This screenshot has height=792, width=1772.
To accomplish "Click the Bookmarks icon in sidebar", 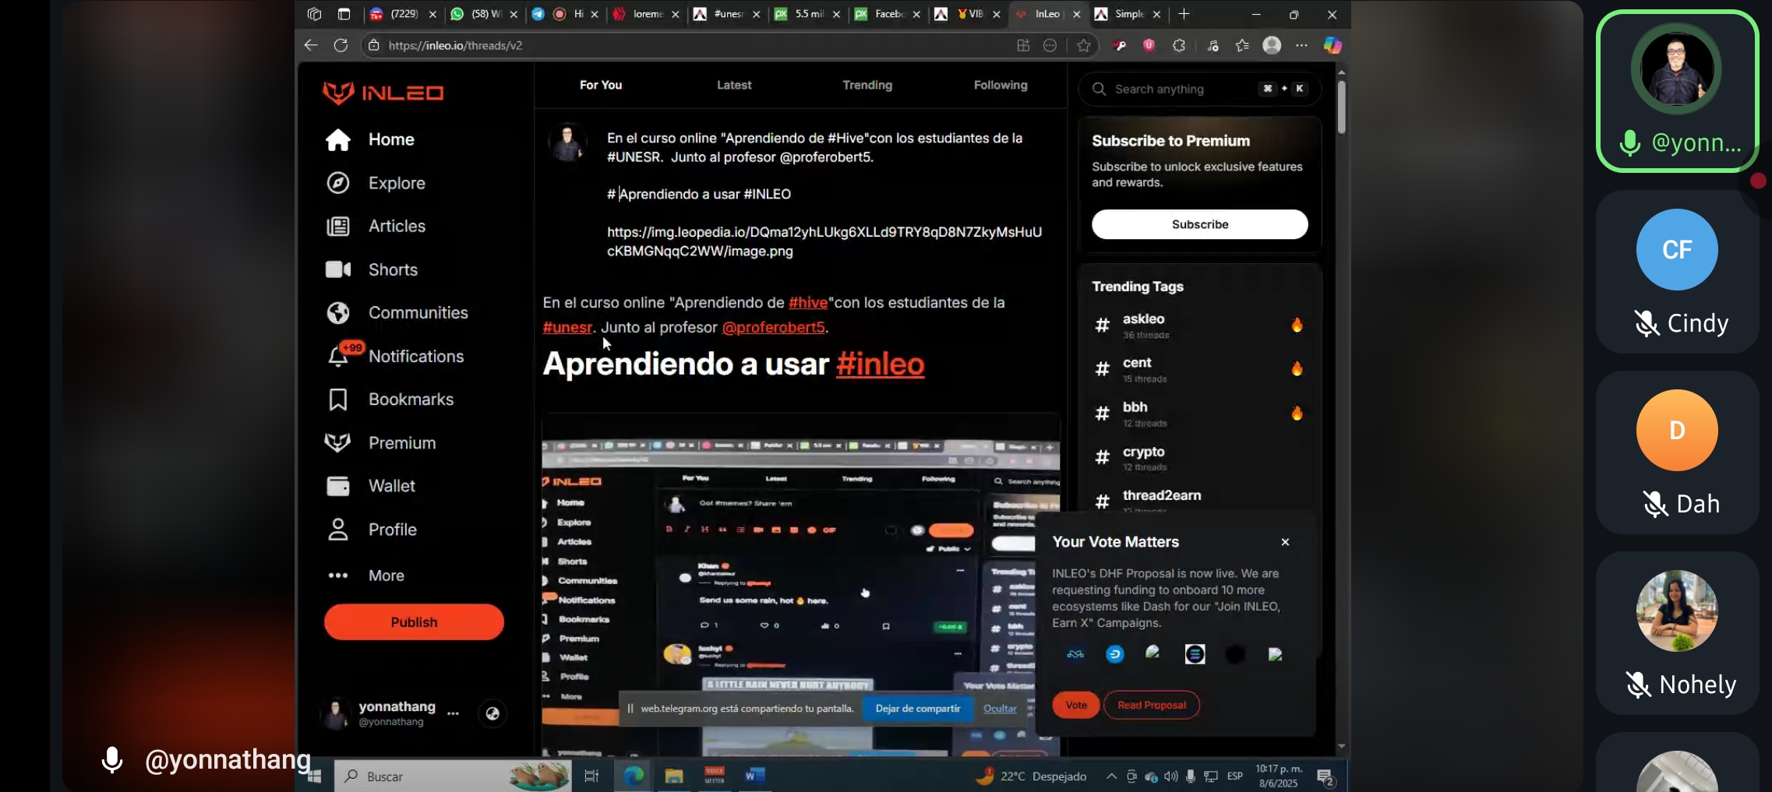I will click(337, 400).
